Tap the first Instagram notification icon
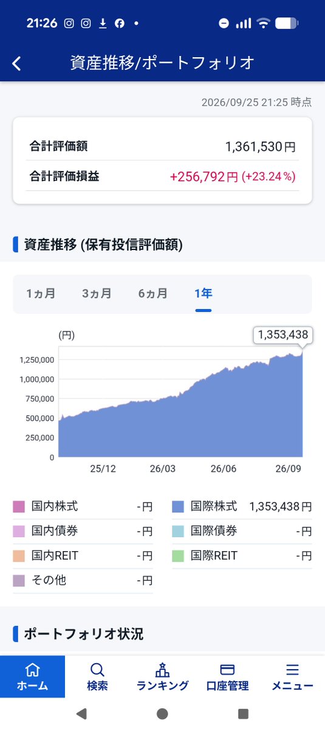The image size is (325, 730). 69,23
